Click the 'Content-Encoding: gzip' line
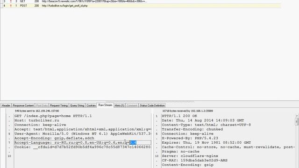Image resolution: width=299 pixels, height=168 pixels. (x=188, y=165)
